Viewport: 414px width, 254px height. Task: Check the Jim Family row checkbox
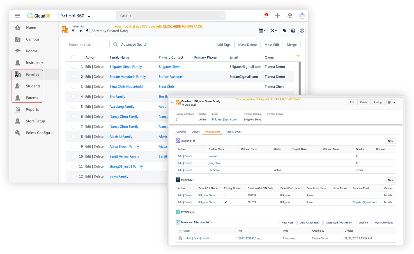click(x=73, y=97)
